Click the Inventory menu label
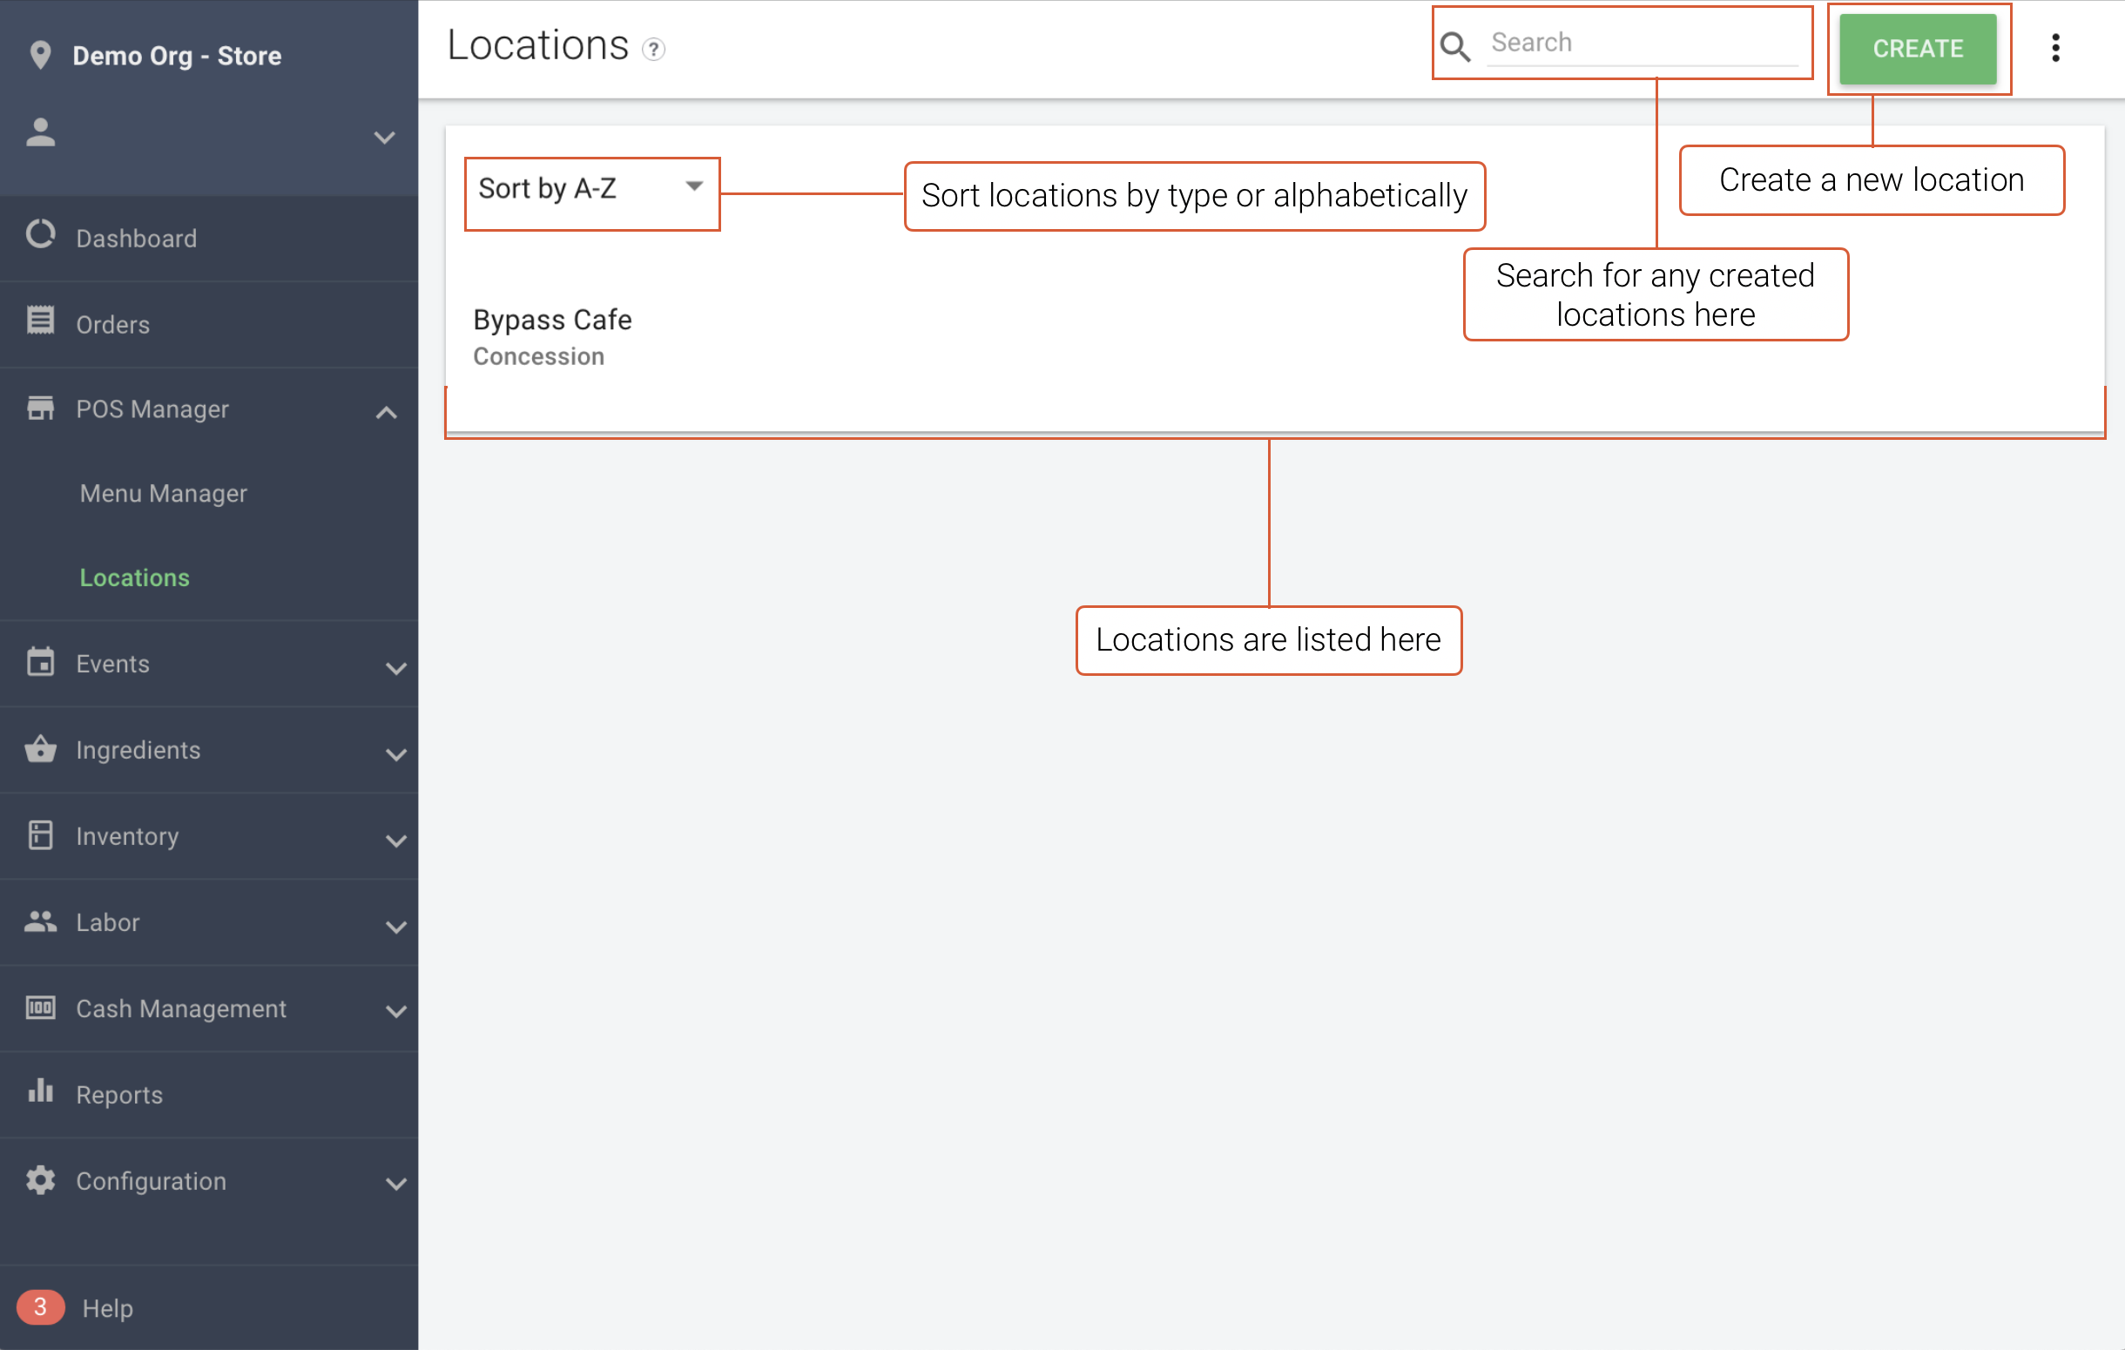The height and width of the screenshot is (1350, 2125). click(127, 836)
